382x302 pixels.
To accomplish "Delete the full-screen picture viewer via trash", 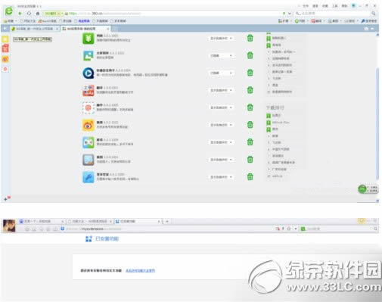I will (x=250, y=55).
